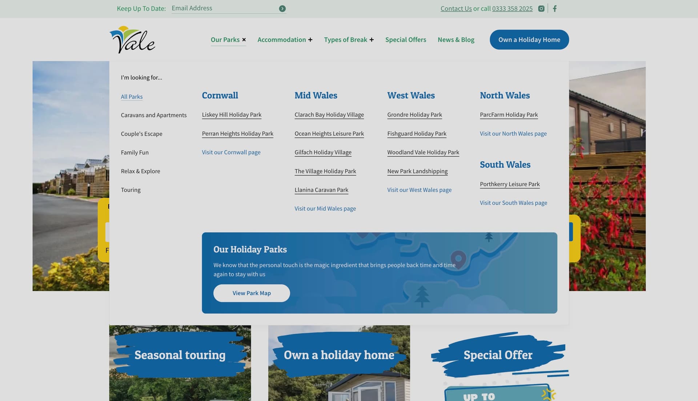Open the Facebook page icon

pyautogui.click(x=555, y=8)
